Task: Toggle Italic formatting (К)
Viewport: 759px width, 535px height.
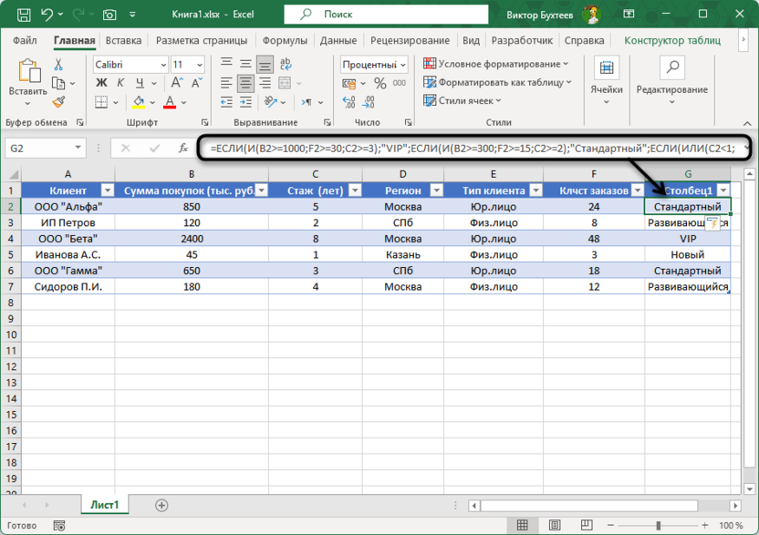Action: [x=120, y=83]
